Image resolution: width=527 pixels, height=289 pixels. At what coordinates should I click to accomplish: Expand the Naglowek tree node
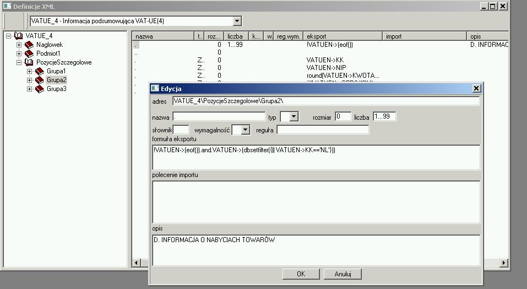tap(19, 45)
